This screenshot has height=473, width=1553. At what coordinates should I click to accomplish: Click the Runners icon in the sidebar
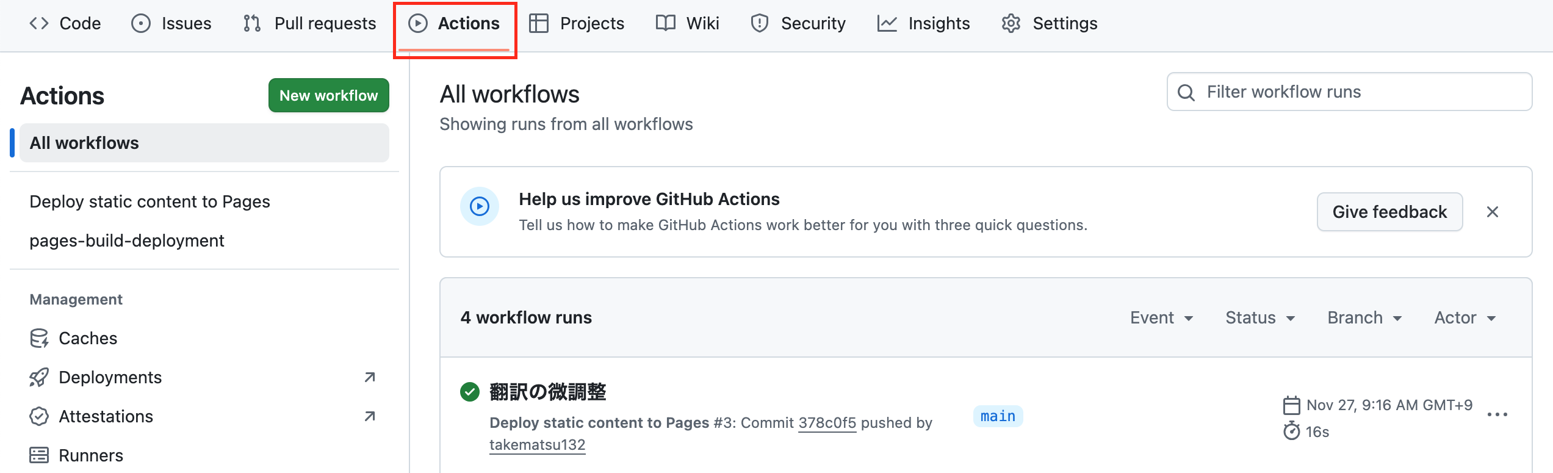coord(38,455)
